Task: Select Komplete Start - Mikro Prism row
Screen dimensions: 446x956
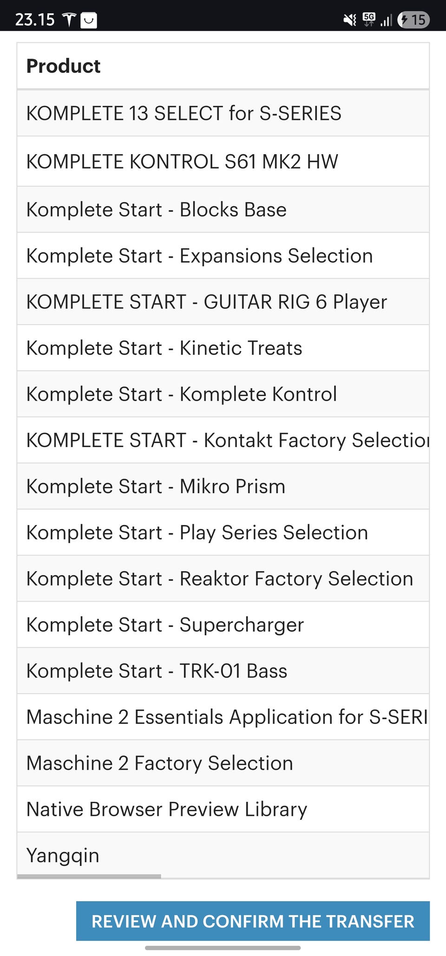Action: point(156,486)
